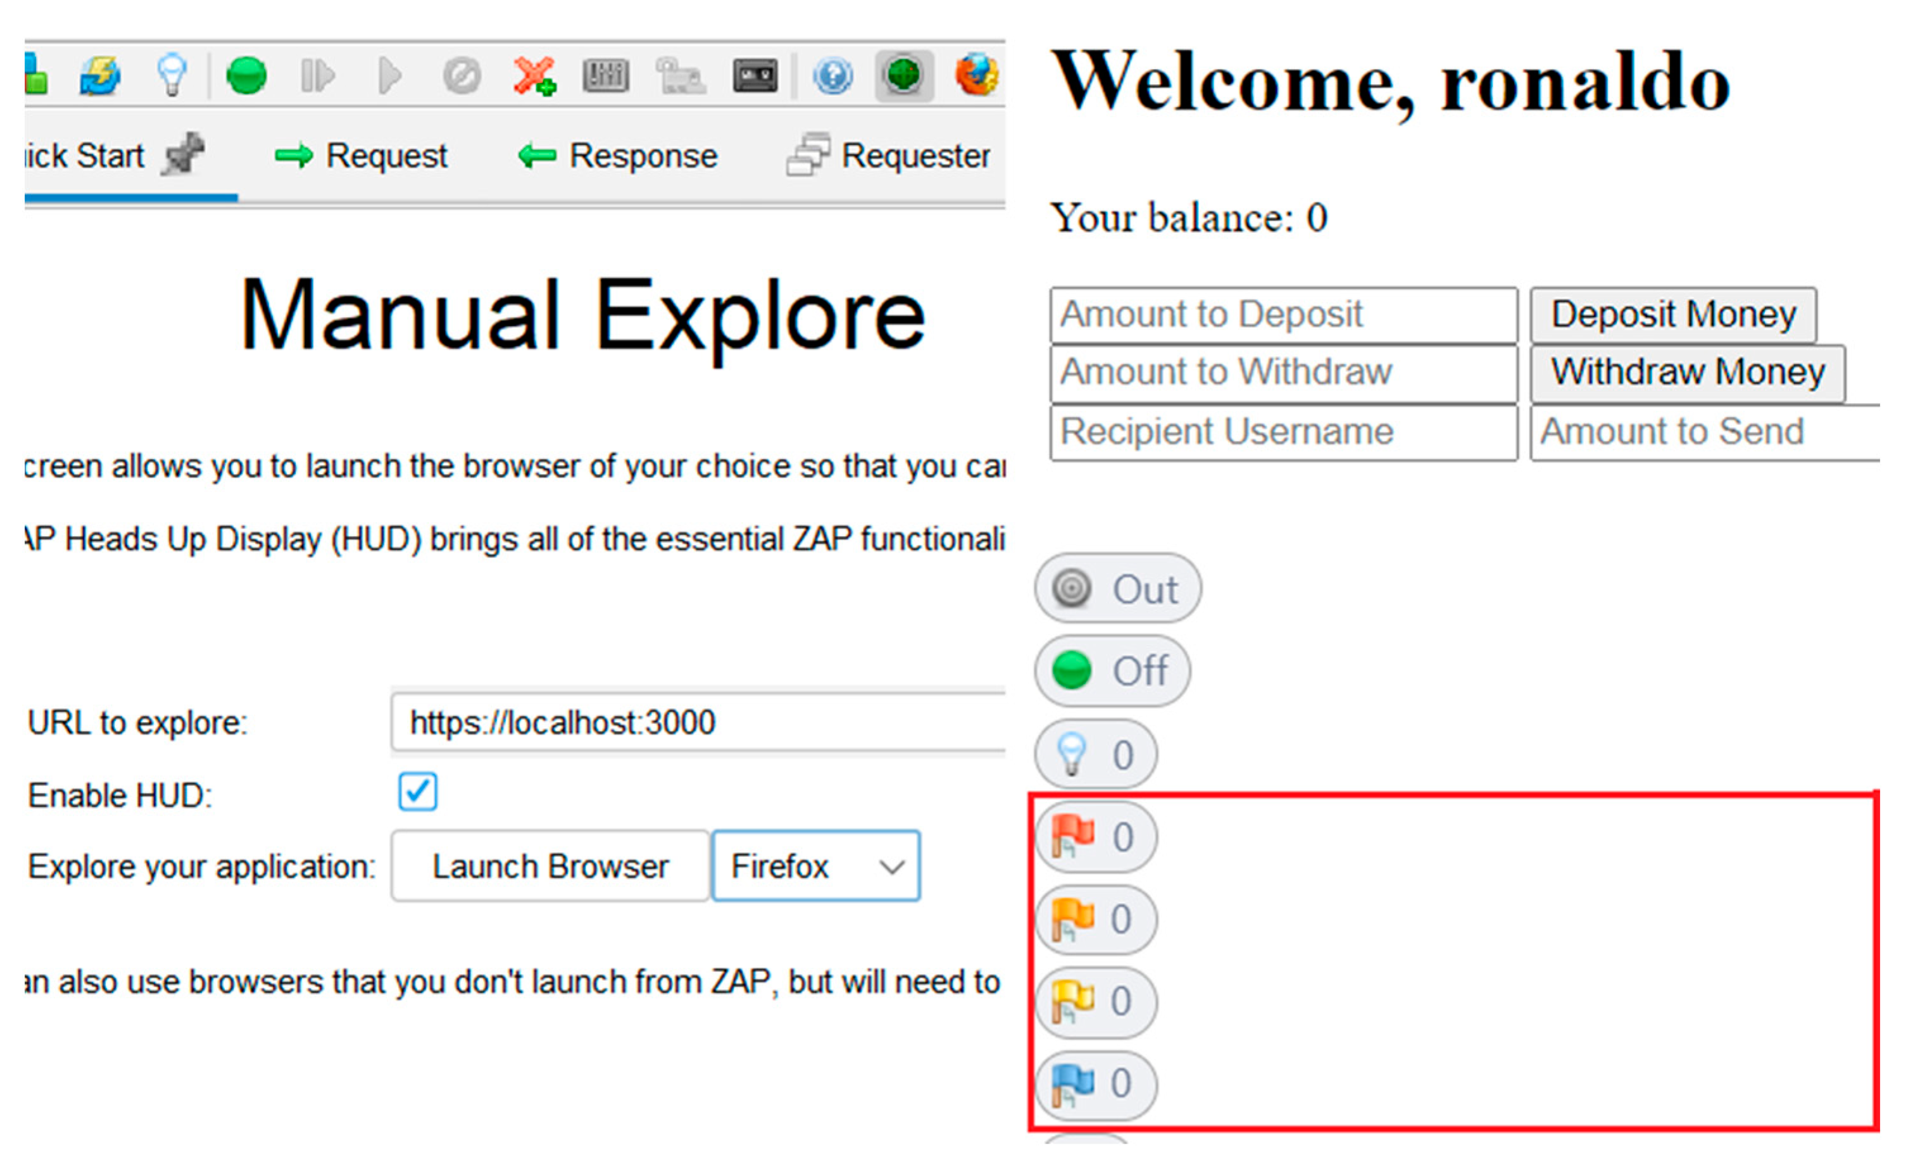Click the drop request ban icon
The image size is (1908, 1162).
[x=461, y=76]
